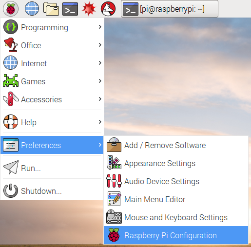Launch the Terminal launcher icon in taskbar
251x247 pixels.
tap(70, 9)
